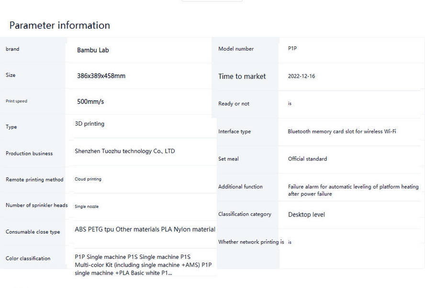425x288 pixels.
Task: Select the Desktop level category value
Action: point(306,214)
